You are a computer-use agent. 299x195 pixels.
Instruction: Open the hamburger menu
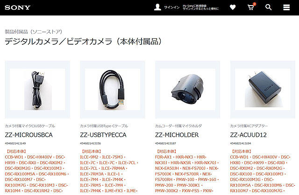286,7
